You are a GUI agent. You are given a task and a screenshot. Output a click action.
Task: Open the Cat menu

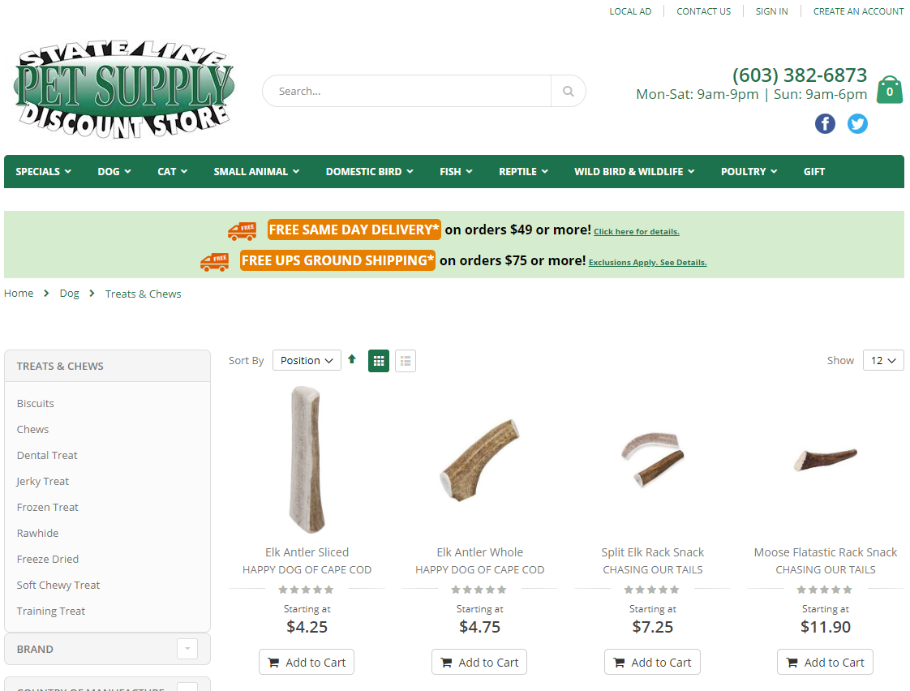click(x=173, y=172)
